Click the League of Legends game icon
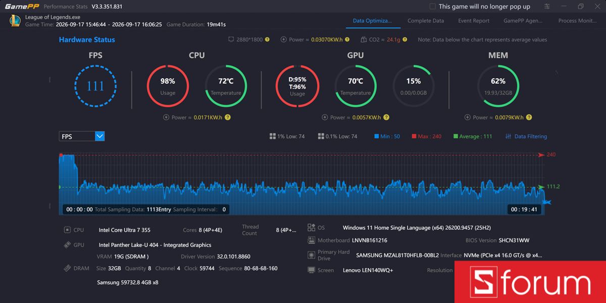The image size is (606, 303). point(15,21)
